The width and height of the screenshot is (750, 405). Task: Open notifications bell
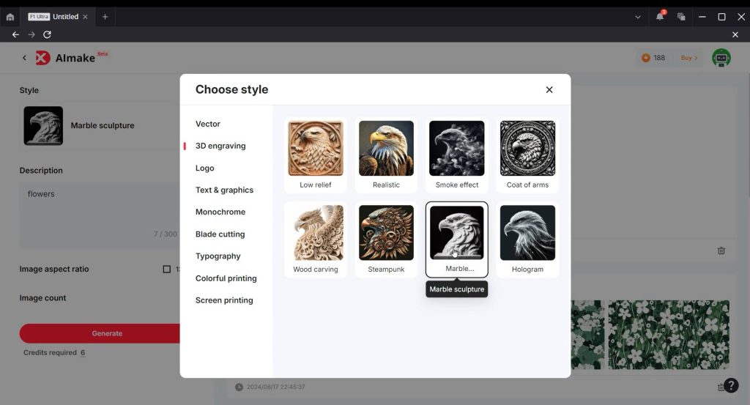[x=660, y=17]
